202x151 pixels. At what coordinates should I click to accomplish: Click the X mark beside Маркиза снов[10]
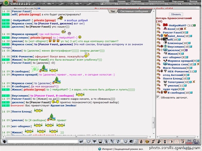click(x=198, y=64)
